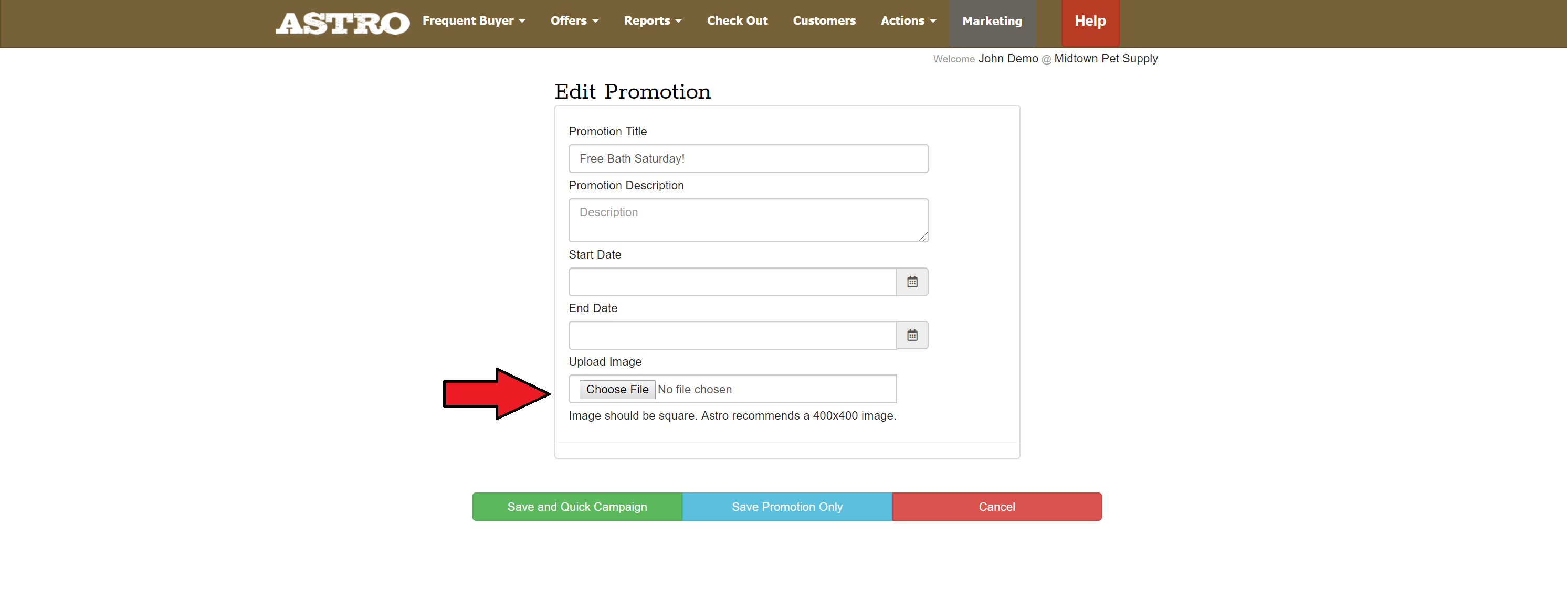Click the Promotion Title field
The image size is (1567, 611).
(x=748, y=159)
